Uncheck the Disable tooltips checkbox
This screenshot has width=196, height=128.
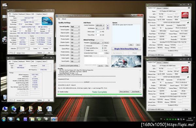pos(58,92)
